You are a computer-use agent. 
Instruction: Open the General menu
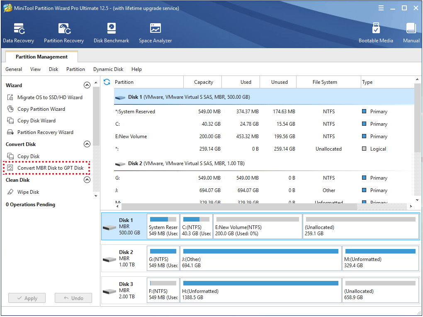14,69
